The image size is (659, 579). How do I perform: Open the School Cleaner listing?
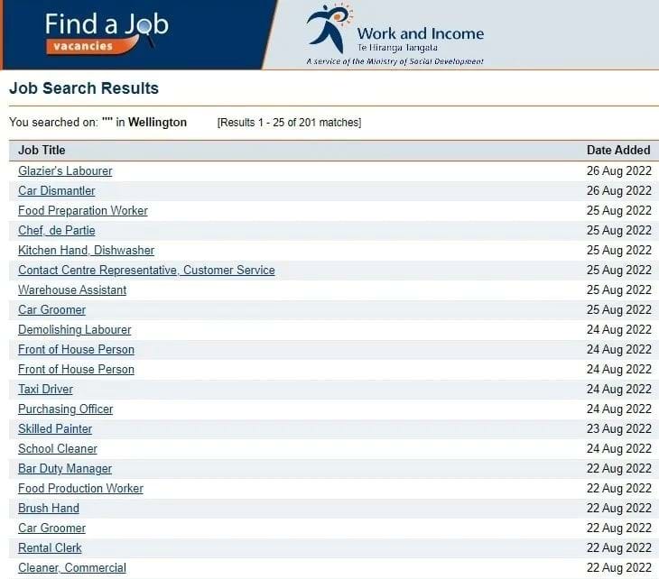click(57, 448)
